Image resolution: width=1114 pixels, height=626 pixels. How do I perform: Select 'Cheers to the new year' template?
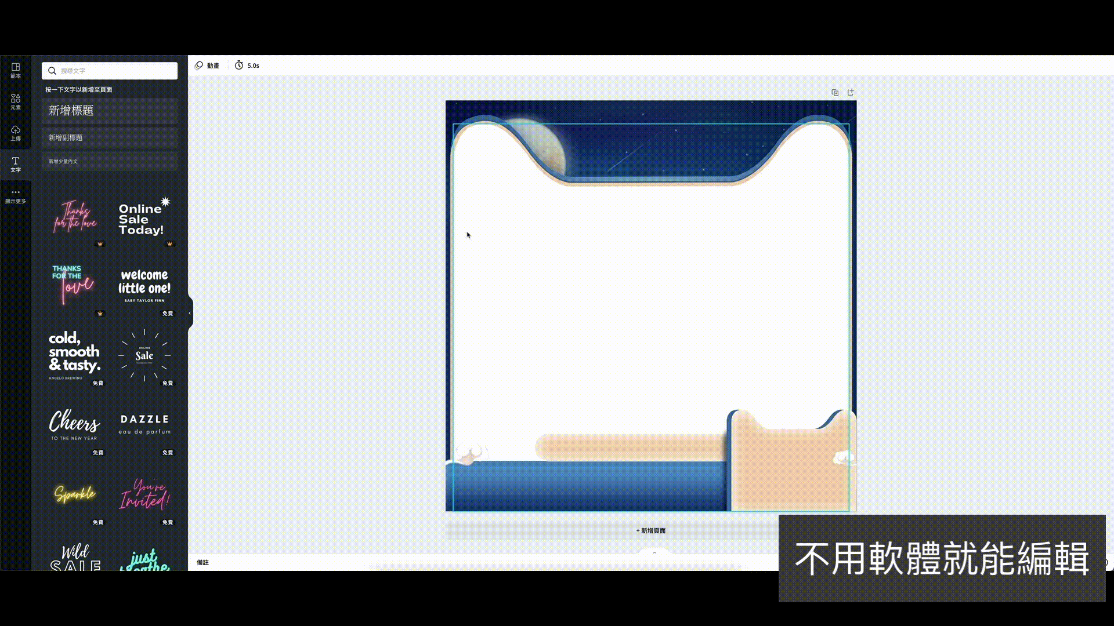75,425
